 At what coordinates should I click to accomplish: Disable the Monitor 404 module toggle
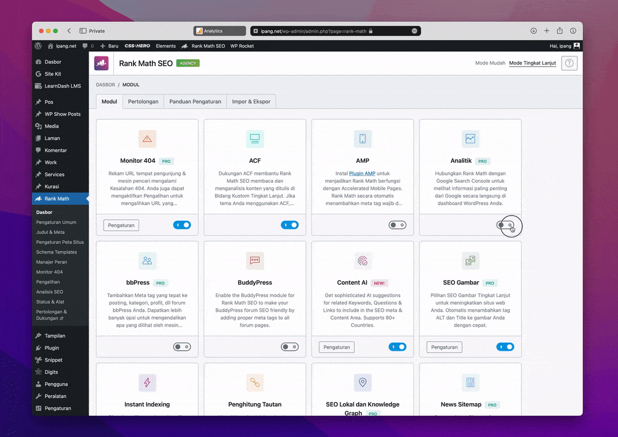pyautogui.click(x=182, y=225)
